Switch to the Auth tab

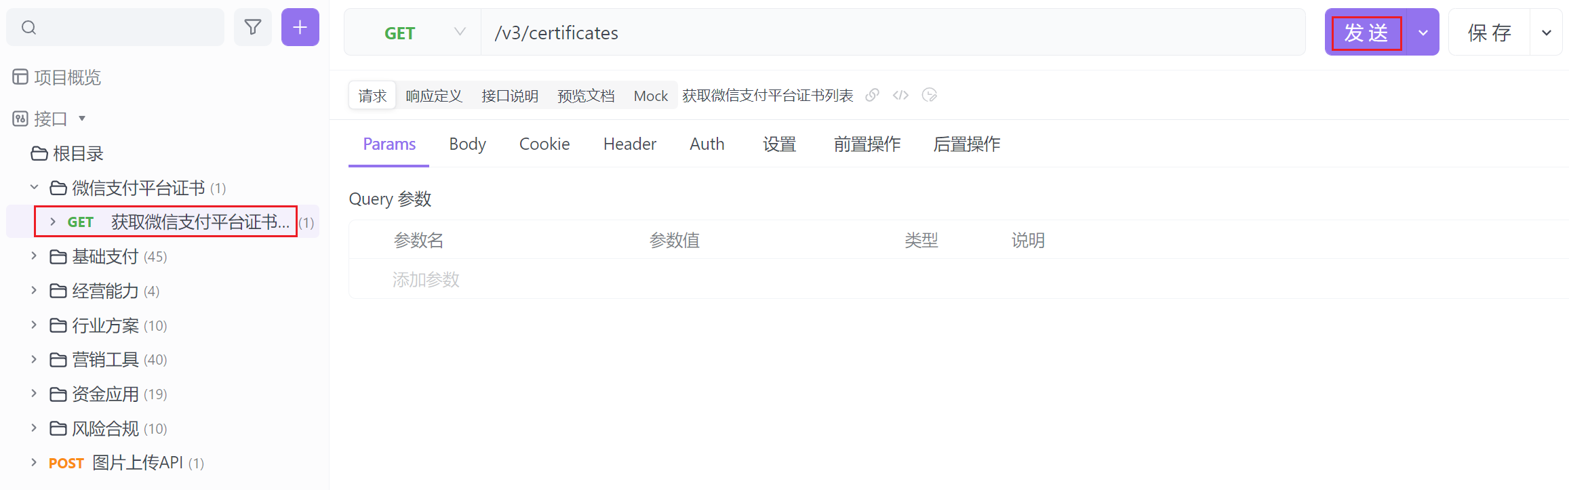point(707,144)
